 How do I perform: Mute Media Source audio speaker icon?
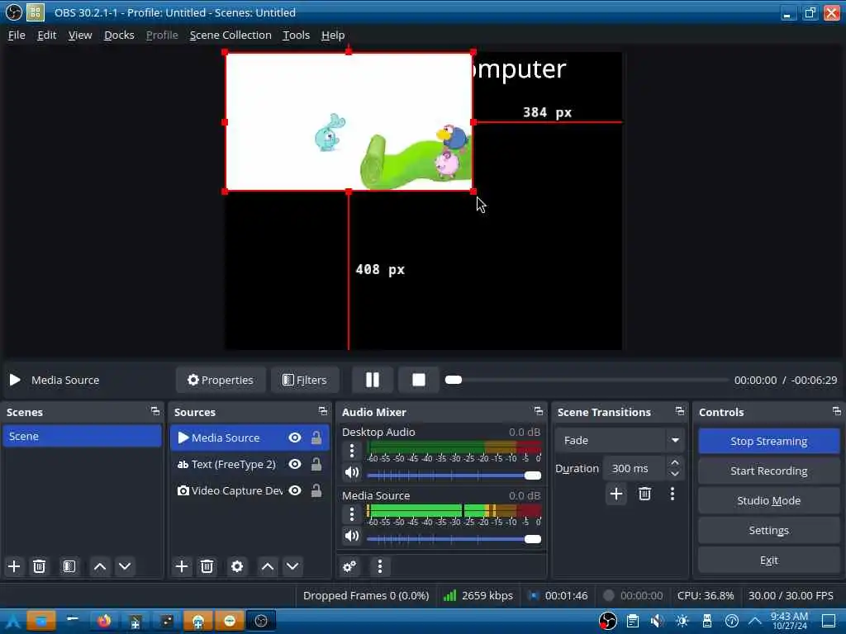352,536
